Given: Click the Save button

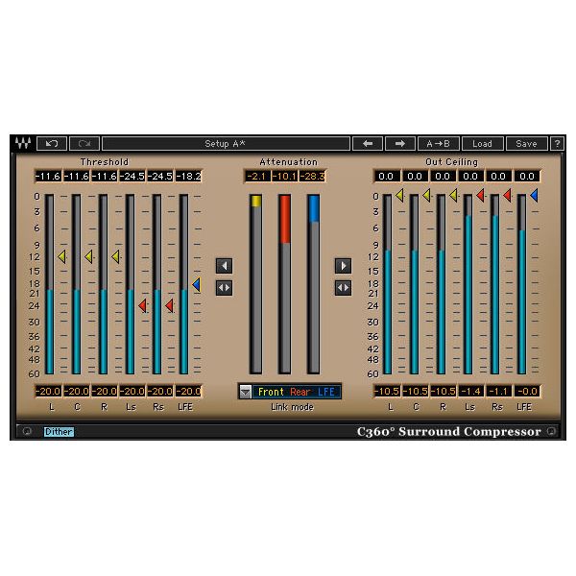Looking at the screenshot, I should coord(526,144).
